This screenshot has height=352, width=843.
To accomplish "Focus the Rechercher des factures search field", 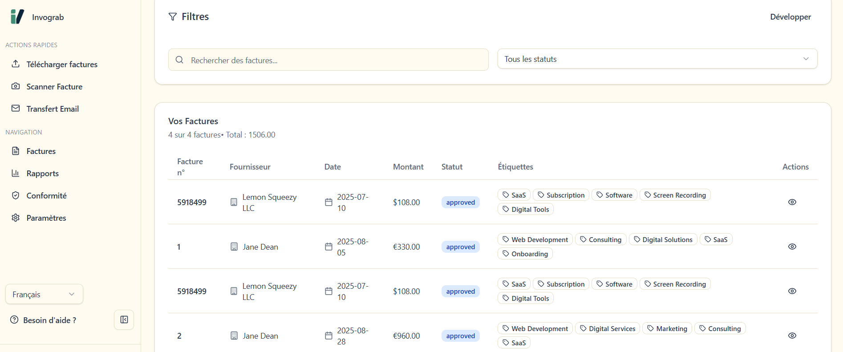I will [328, 60].
